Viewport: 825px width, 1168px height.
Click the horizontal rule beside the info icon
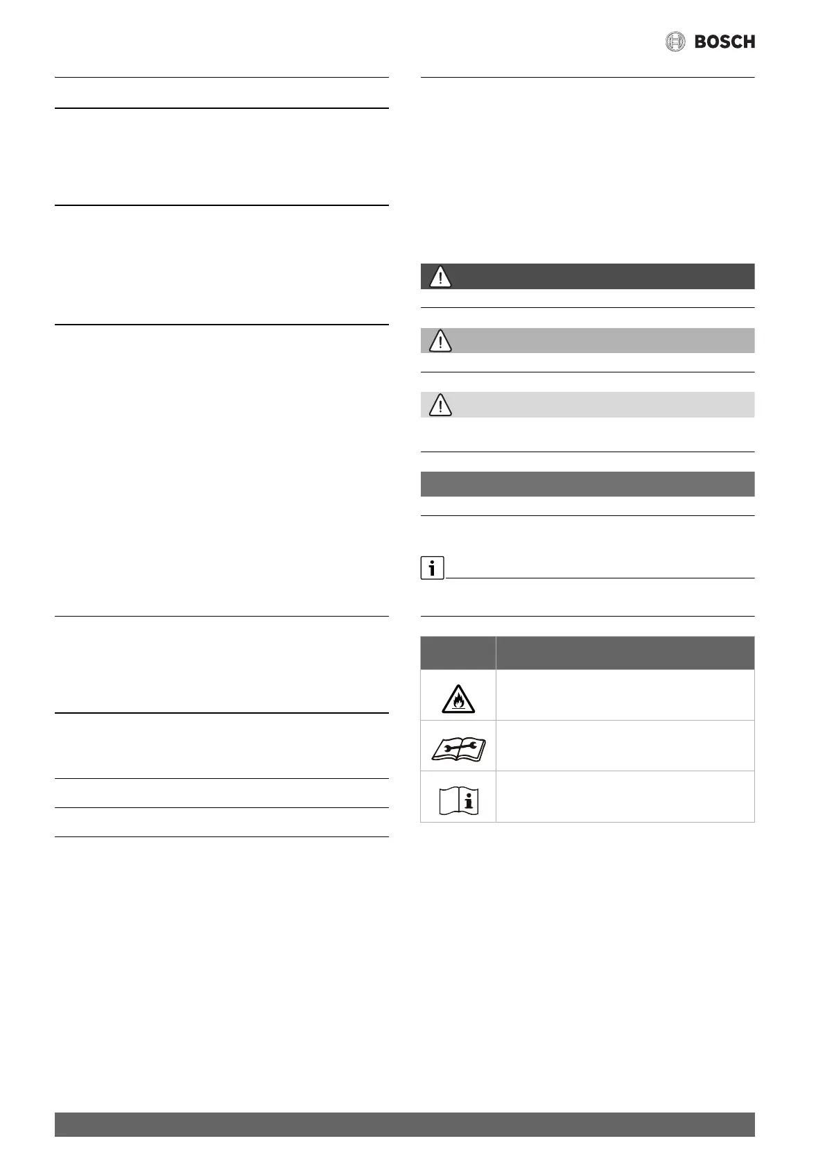click(600, 578)
